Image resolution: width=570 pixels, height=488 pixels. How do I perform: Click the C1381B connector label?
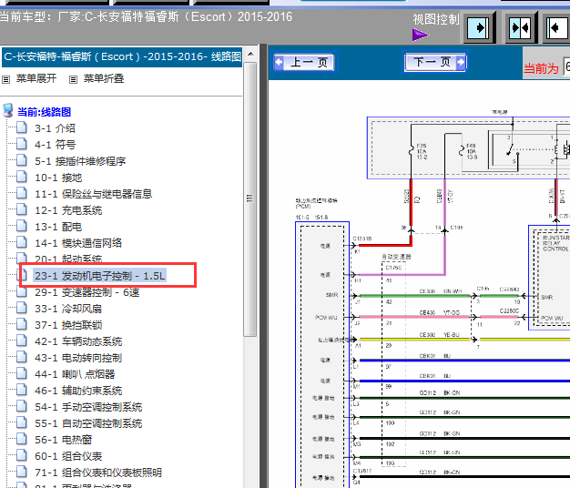tap(362, 239)
